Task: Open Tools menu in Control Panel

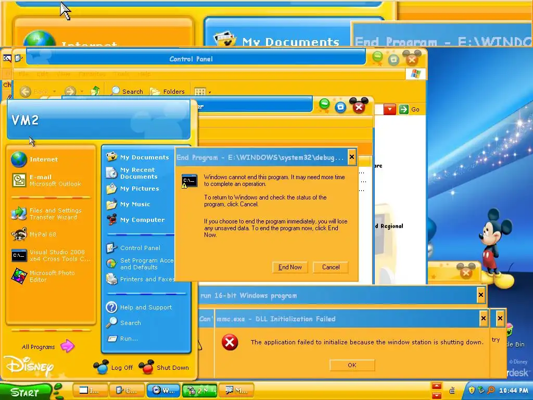Action: click(x=122, y=74)
